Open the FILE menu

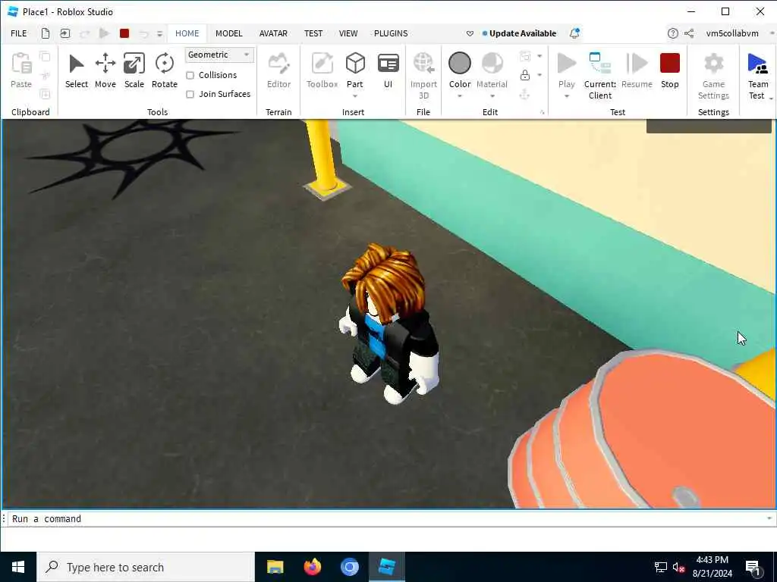(19, 33)
